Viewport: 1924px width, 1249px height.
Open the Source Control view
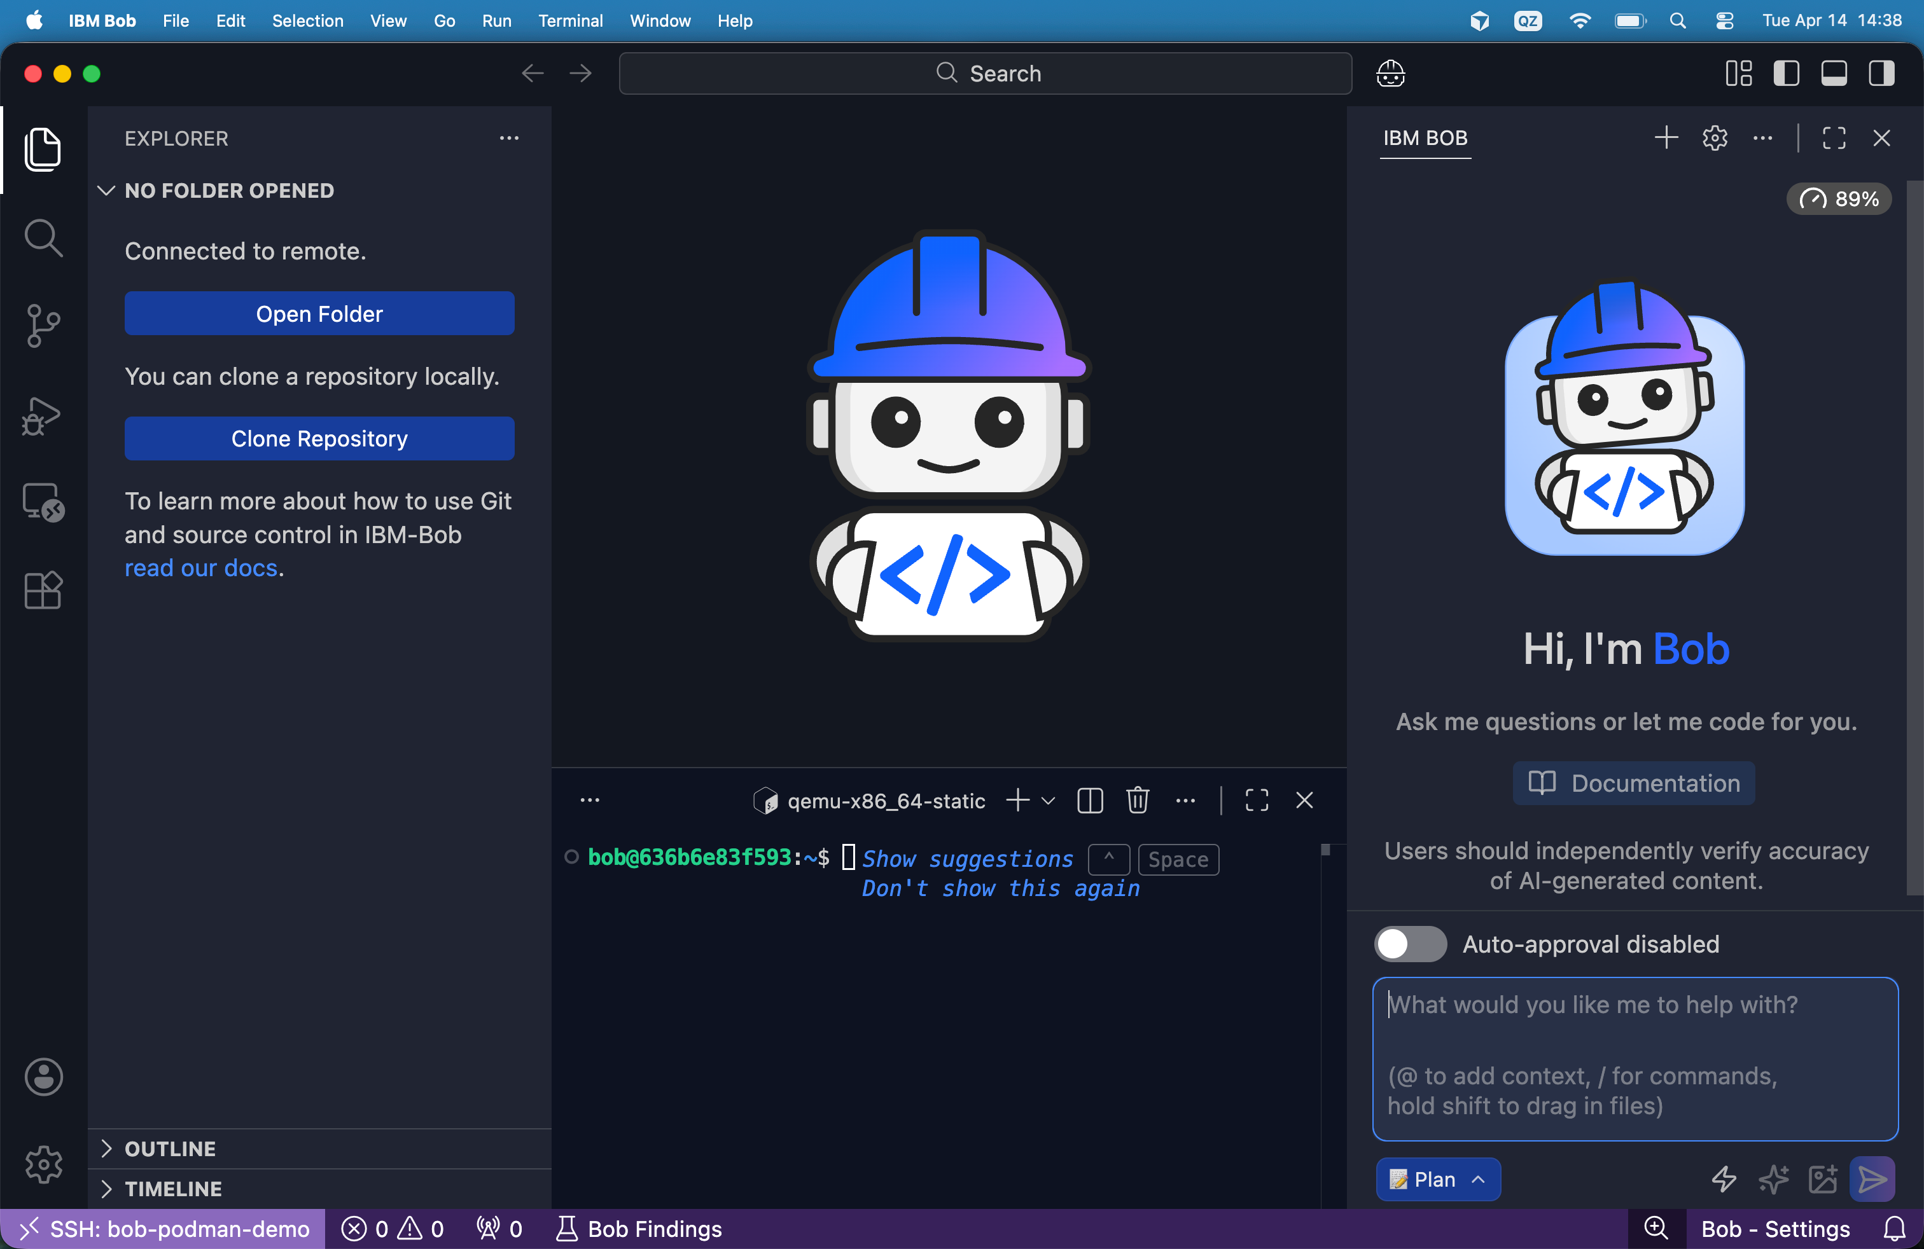[x=43, y=326]
